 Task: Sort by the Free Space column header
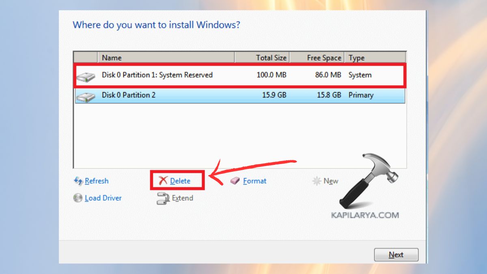coord(317,58)
